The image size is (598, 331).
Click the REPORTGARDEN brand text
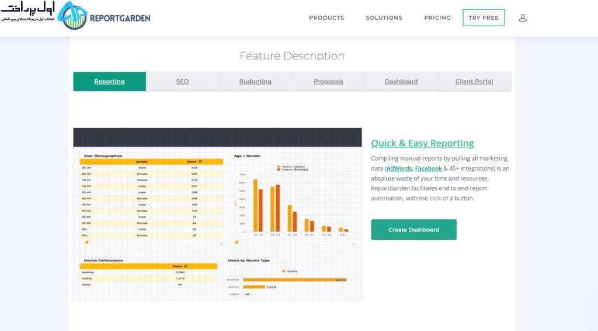(x=120, y=18)
